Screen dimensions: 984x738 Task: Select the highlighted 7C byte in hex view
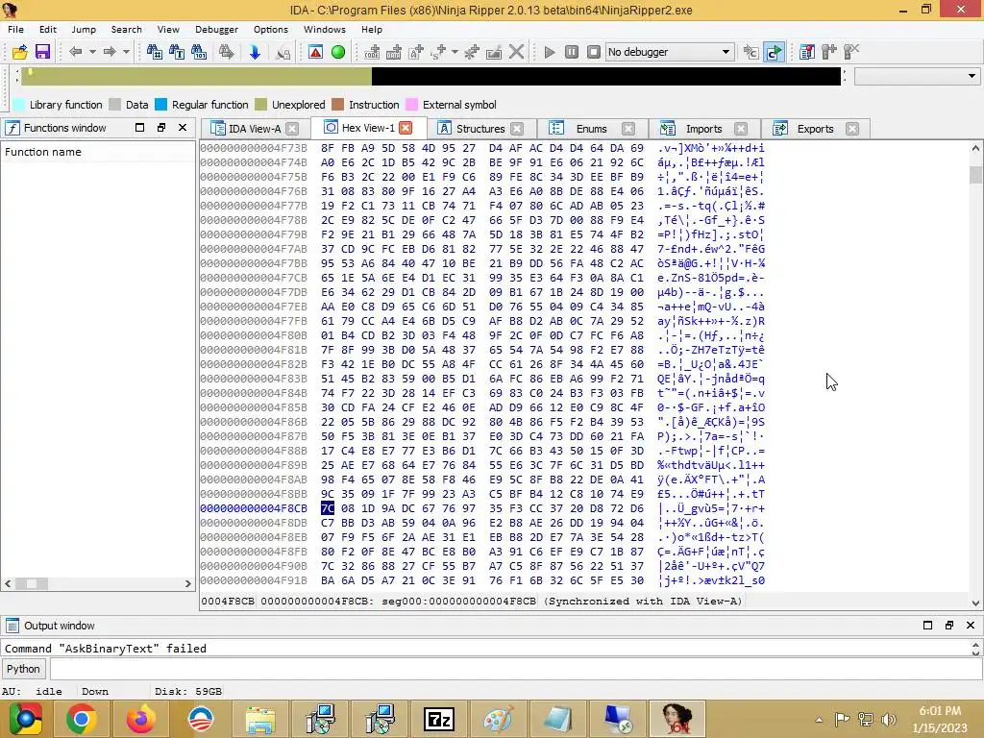click(x=328, y=508)
